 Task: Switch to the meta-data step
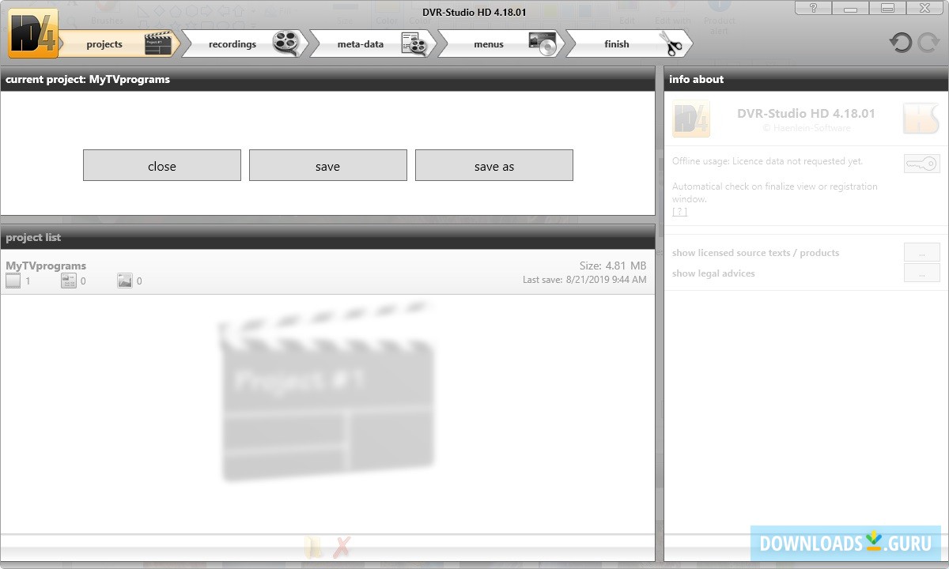point(373,43)
